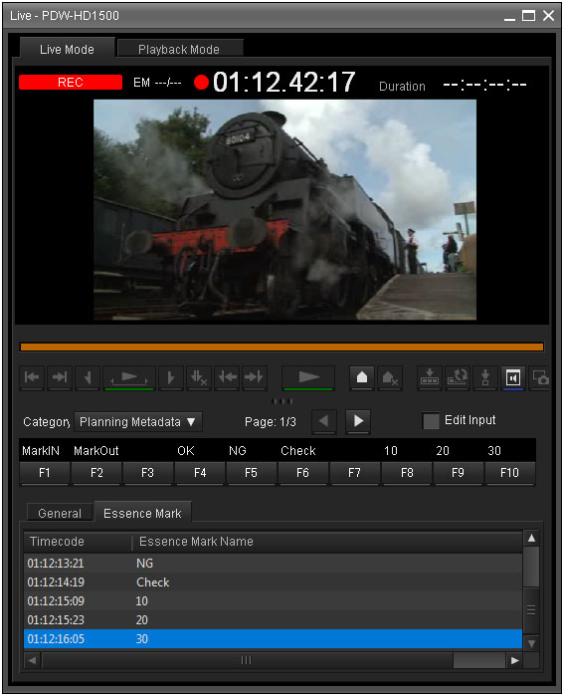
Task: Delete essence mark icon with x
Action: point(390,377)
